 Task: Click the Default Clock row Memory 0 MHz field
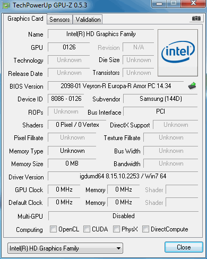coord(124,202)
